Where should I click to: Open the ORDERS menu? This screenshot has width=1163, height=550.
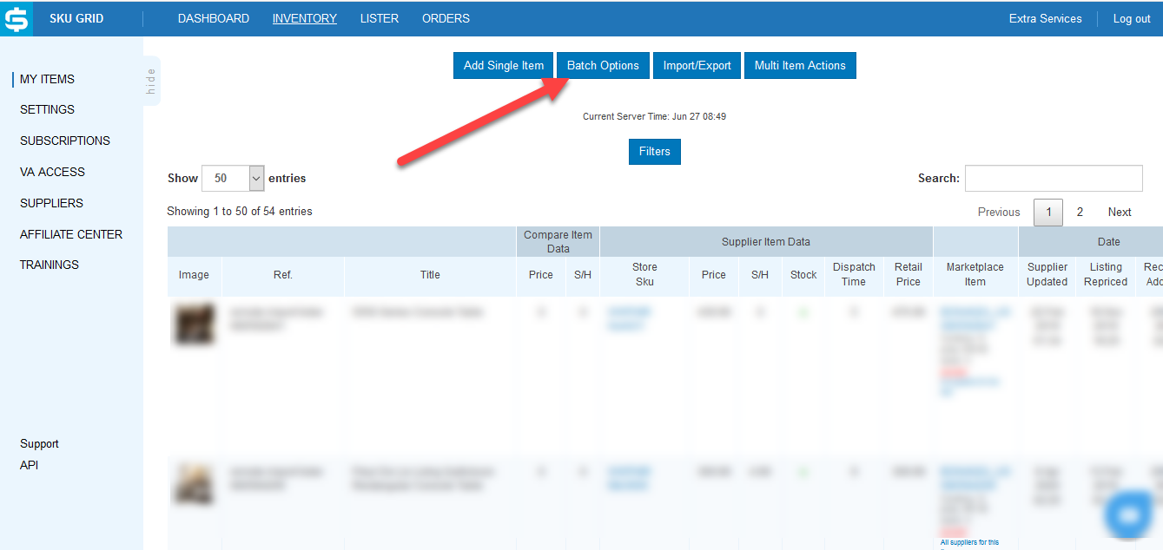tap(446, 18)
